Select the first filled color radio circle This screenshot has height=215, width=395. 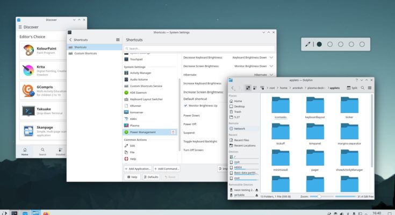(319, 45)
